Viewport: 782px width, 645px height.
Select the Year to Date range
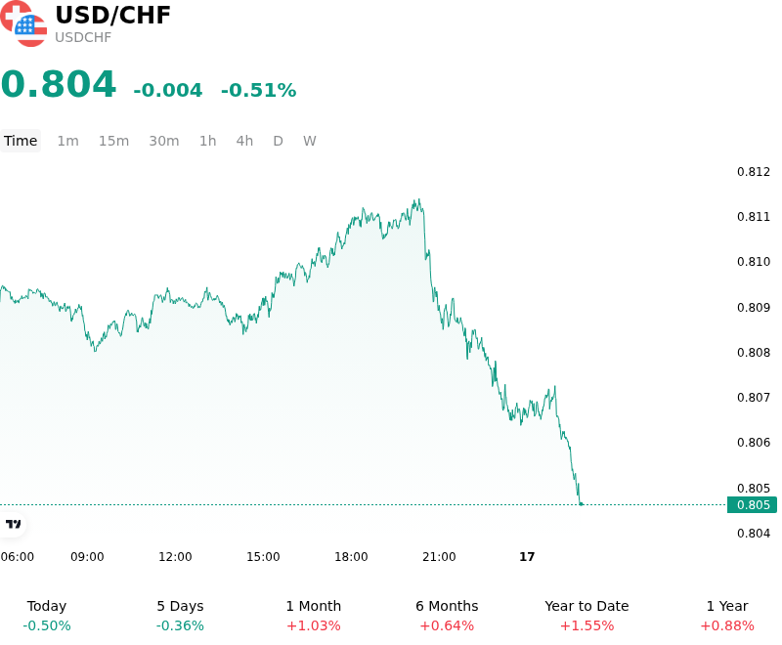pos(586,616)
